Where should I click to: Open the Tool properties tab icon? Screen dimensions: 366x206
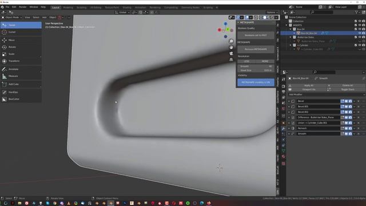click(x=283, y=80)
